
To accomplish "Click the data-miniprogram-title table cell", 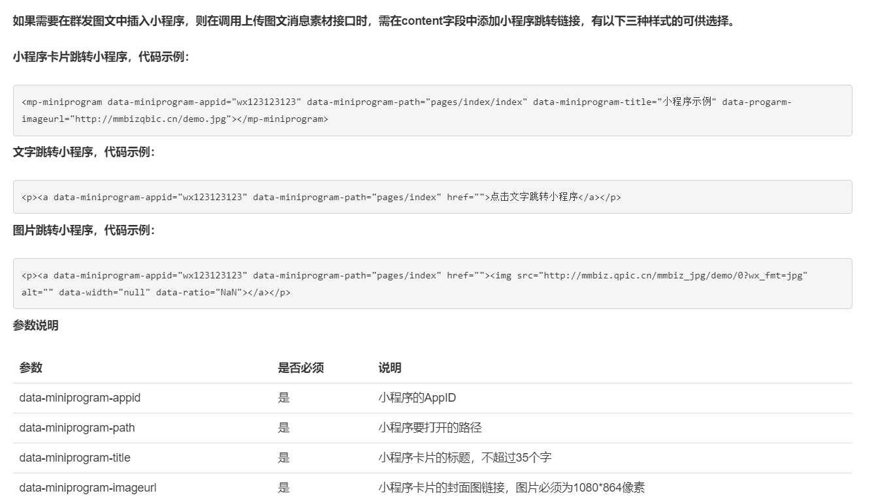I will [75, 458].
